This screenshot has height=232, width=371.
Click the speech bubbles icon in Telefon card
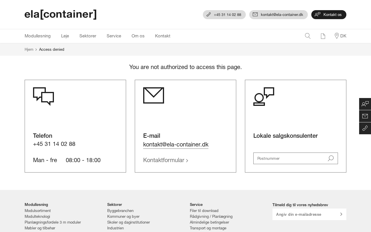click(43, 96)
